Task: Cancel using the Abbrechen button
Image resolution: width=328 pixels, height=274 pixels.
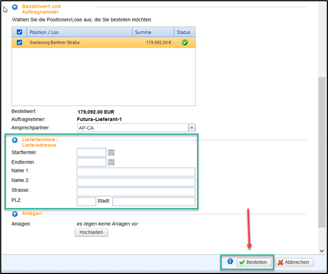Action: point(294,262)
